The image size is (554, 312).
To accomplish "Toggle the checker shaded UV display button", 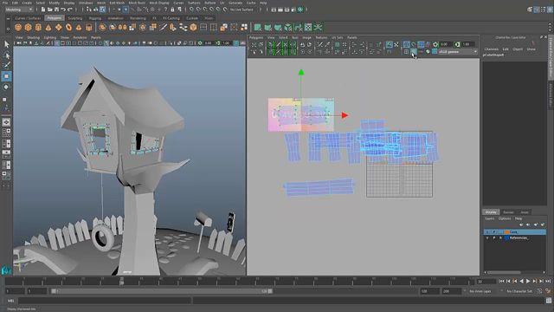I will coord(414,52).
